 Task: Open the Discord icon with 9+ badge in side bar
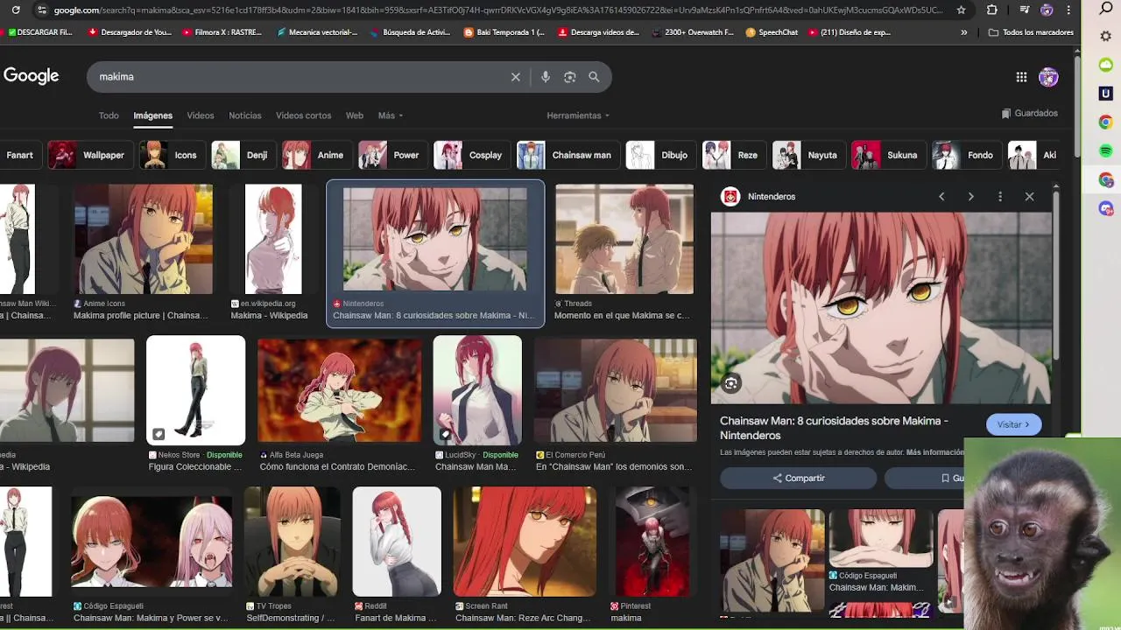click(1105, 208)
